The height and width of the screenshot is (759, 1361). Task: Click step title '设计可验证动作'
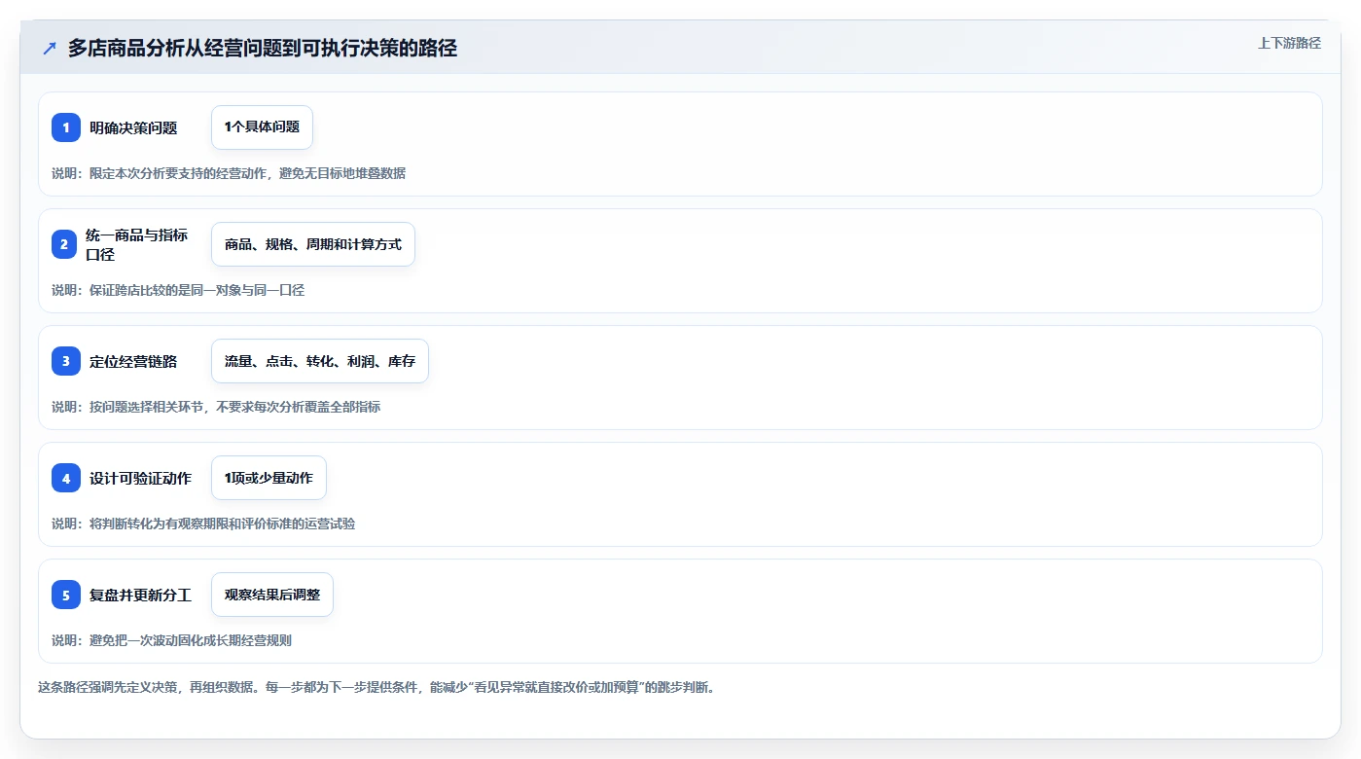point(140,478)
